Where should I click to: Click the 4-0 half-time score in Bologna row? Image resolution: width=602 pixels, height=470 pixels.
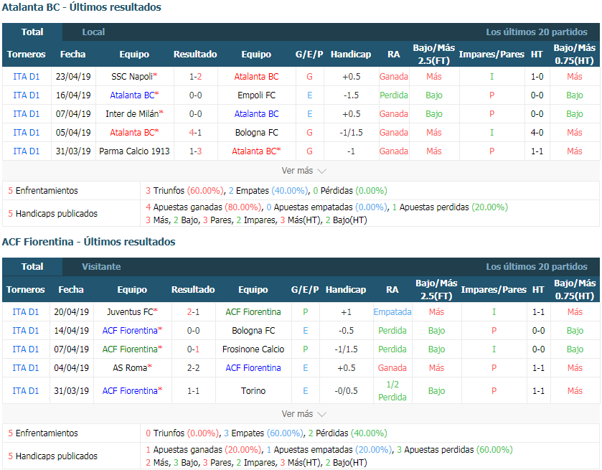click(537, 133)
